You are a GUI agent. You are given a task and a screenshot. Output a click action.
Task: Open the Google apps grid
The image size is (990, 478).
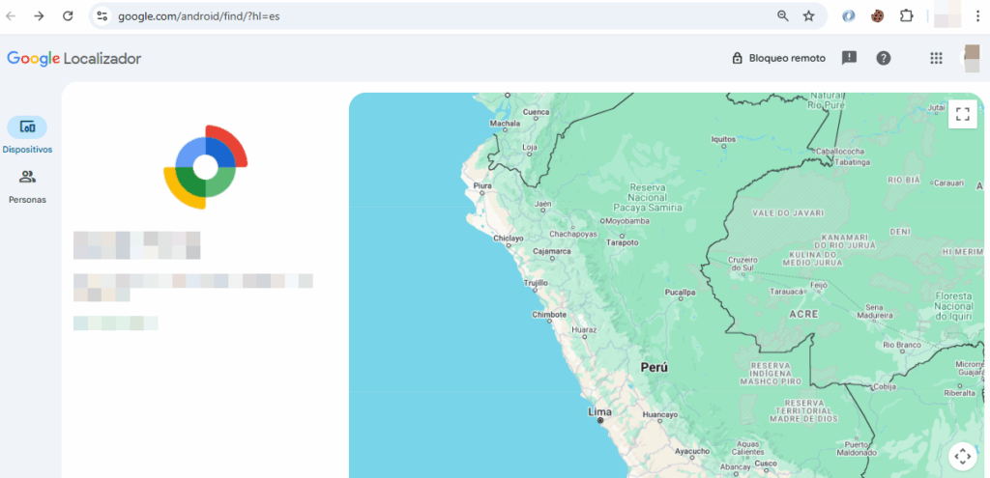[936, 58]
